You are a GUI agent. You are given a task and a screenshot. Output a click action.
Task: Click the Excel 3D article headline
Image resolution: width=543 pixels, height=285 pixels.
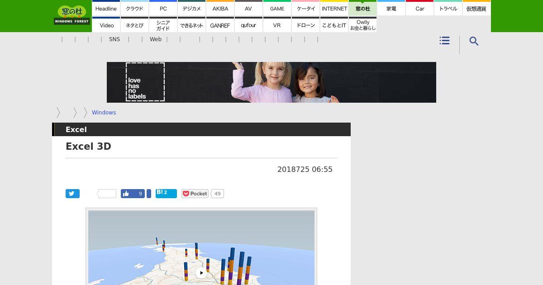(x=88, y=146)
